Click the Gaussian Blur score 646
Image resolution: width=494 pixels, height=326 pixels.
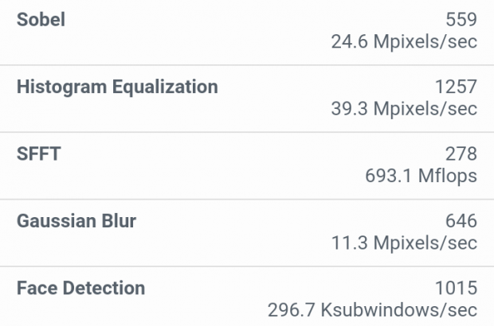pyautogui.click(x=459, y=220)
